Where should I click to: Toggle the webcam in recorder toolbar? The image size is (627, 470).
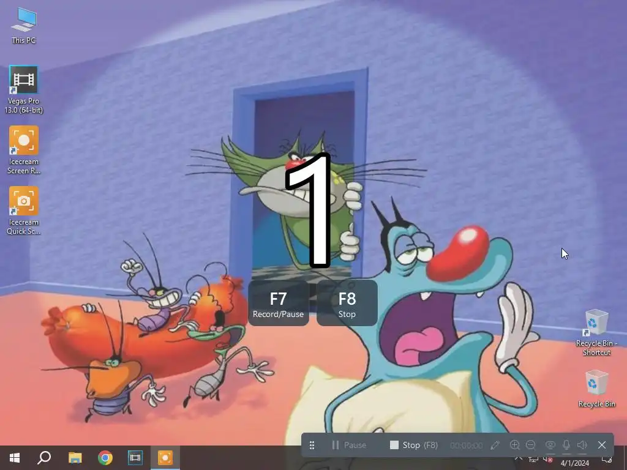tap(550, 445)
